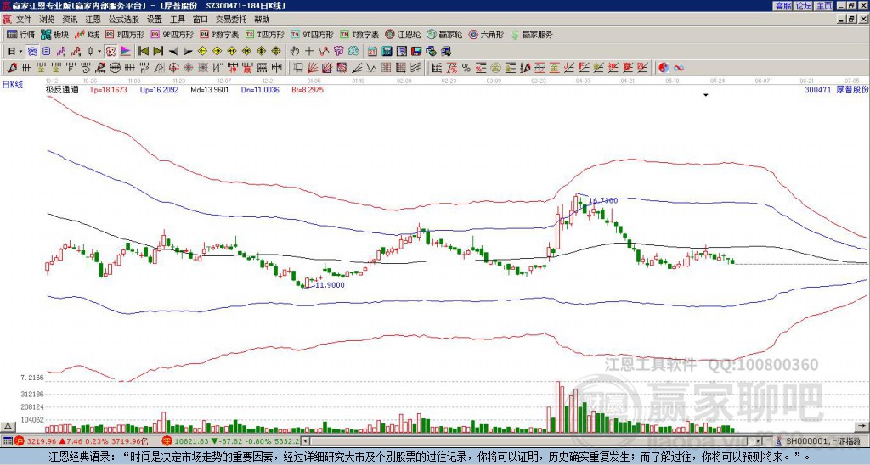Click the yin-yang taiji icon
870x465 pixels.
pyautogui.click(x=664, y=67)
